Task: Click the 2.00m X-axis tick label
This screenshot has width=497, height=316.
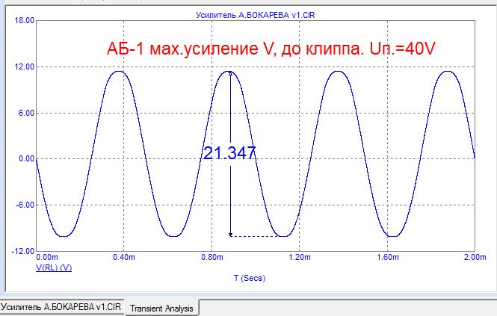Action: (474, 258)
